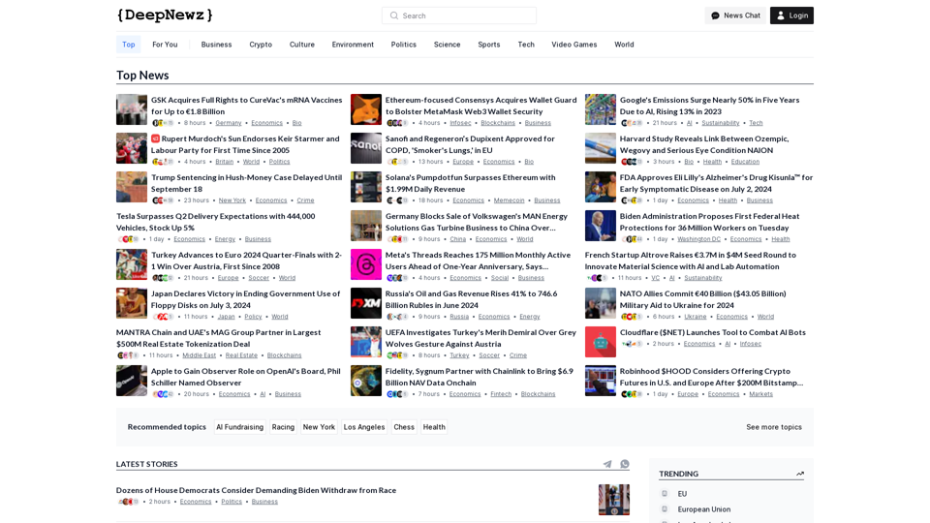Share latest stories via Telegram icon
The height and width of the screenshot is (523, 930).
pos(607,464)
